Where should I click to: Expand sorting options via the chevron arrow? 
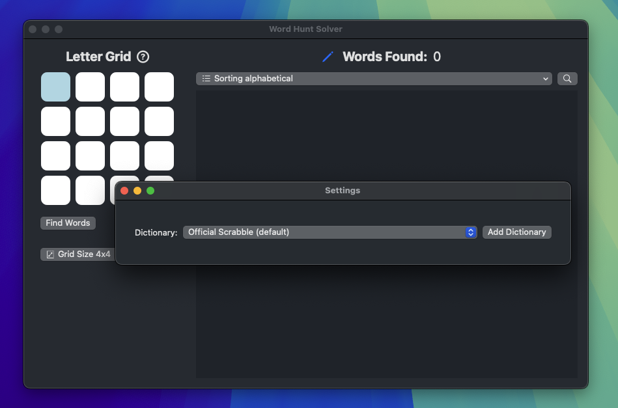pos(546,78)
